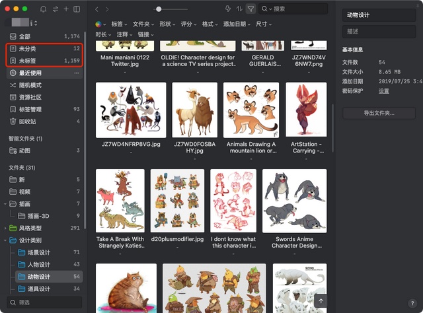The image size is (423, 313).
Task: Click the 导出文件夹 export button
Action: [x=379, y=113]
